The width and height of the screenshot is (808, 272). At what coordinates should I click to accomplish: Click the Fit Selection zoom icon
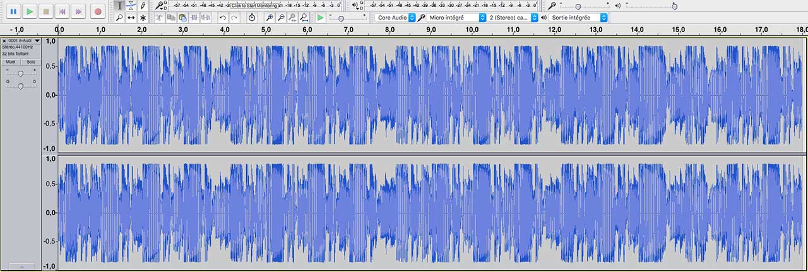click(x=292, y=18)
